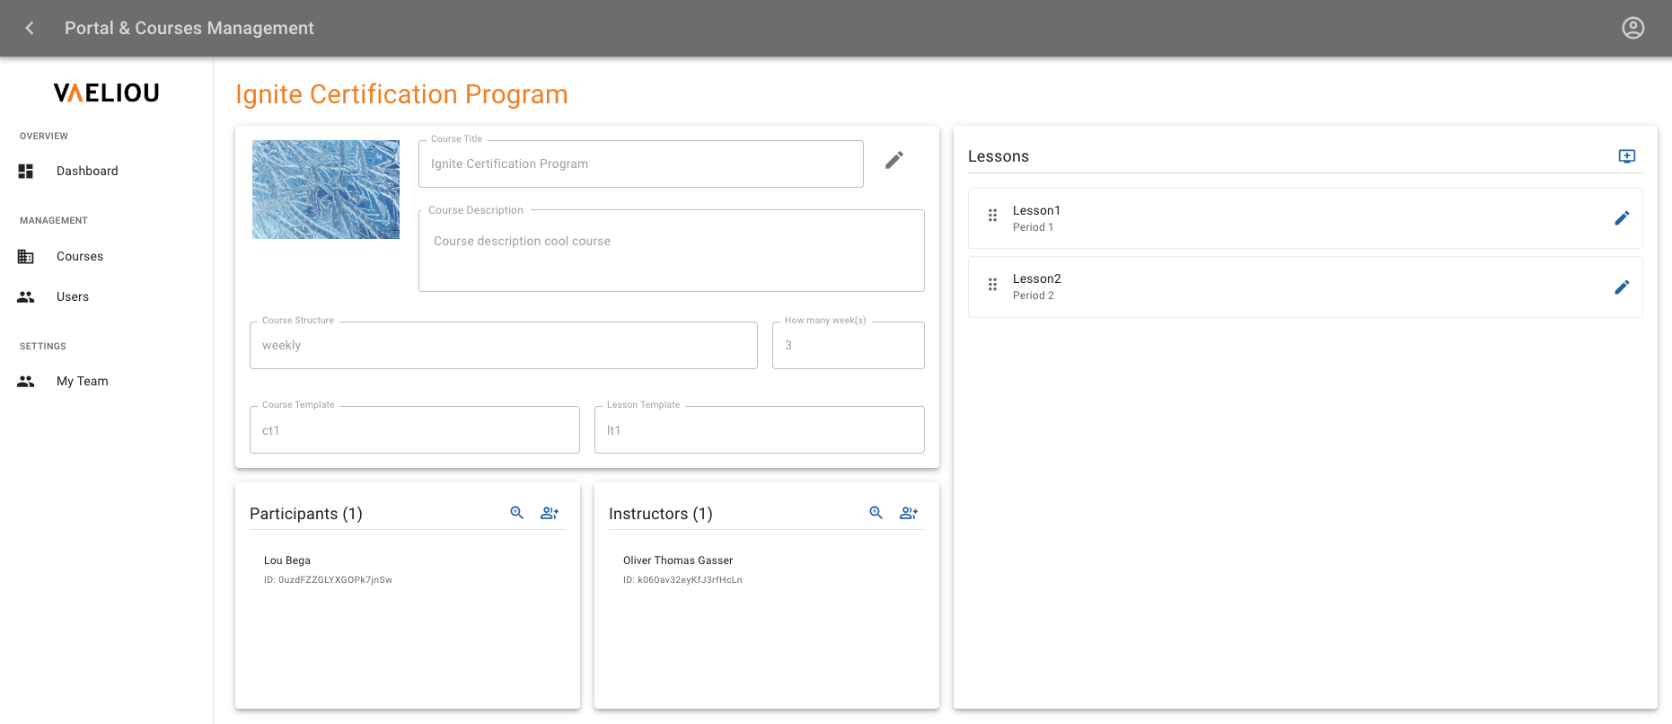Add a participant with the add-person icon
The height and width of the screenshot is (724, 1672).
coord(550,513)
